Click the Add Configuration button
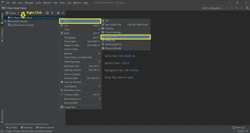The width and height of the screenshot is (250, 133). [x=213, y=8]
